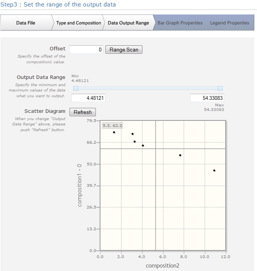
Task: Select the rightmost scatter data point
Action: [x=214, y=170]
